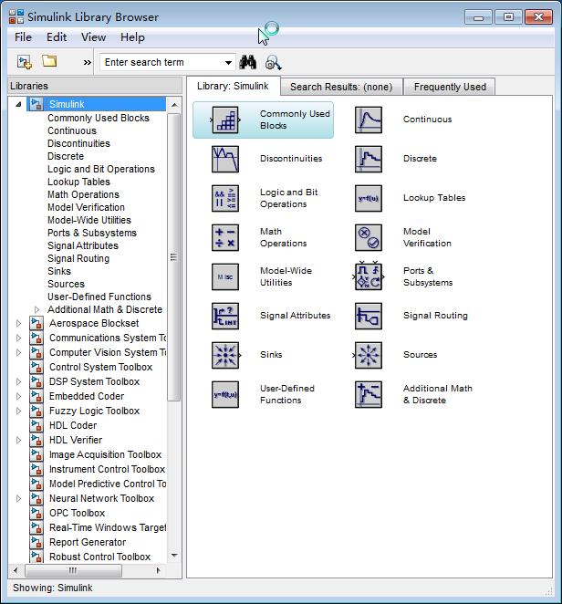Click the Aerospace Blockset tree icon
Viewport: 562px width, 604px height.
click(36, 323)
